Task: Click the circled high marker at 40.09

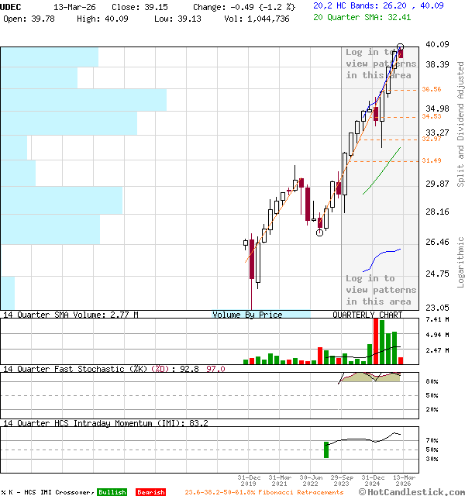Action: click(x=400, y=47)
